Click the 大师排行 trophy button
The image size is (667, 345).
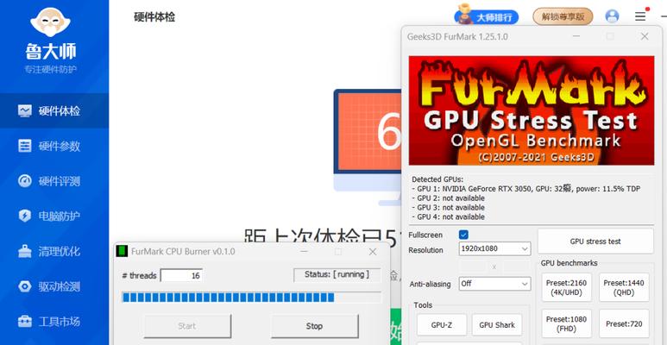487,16
